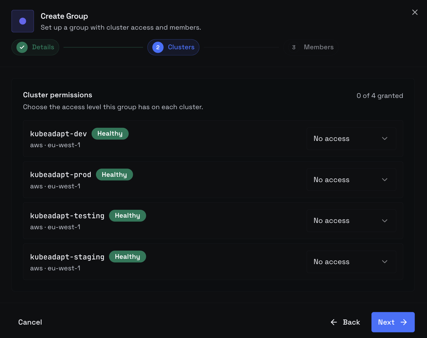
Task: Click chevron arrow in kubeadapt-testing access selector
Action: click(x=385, y=221)
